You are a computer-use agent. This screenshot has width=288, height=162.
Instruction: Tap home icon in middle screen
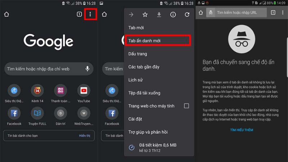coord(104,14)
